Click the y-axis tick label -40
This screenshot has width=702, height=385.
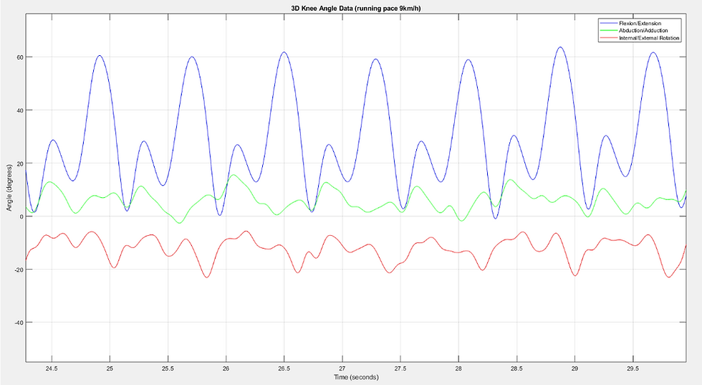coord(19,323)
